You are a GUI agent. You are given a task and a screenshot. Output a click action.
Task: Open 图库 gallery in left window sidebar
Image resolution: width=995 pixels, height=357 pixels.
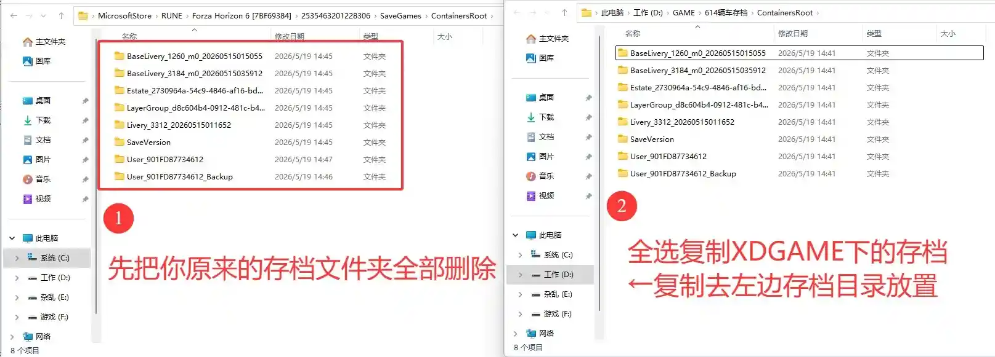pos(37,61)
